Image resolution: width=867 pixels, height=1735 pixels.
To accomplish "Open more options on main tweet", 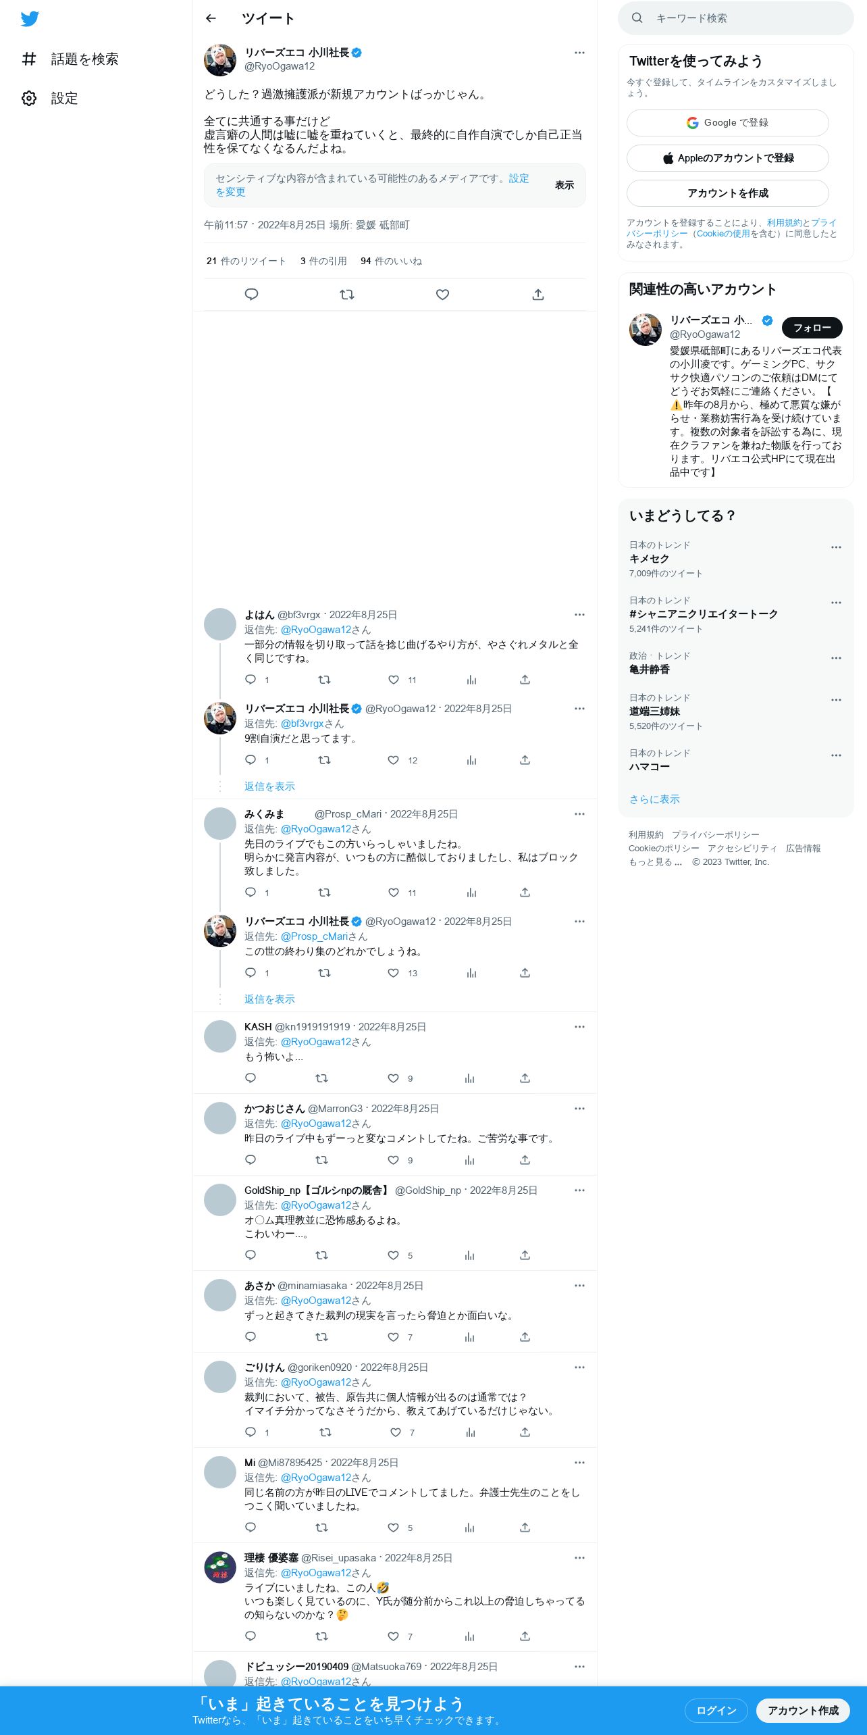I will [x=579, y=53].
